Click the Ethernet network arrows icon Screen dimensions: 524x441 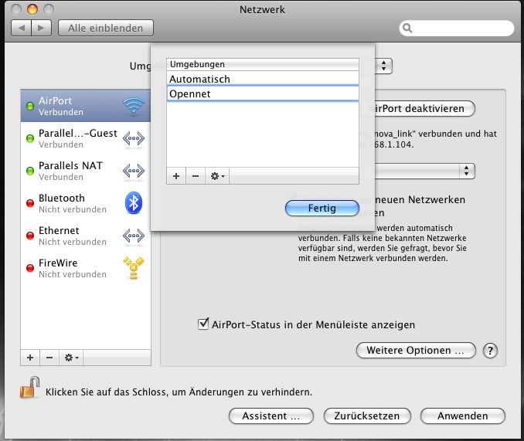[x=134, y=236]
